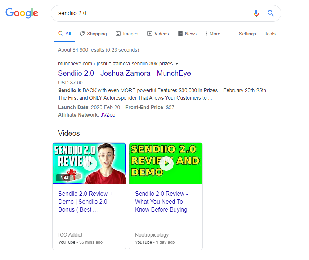Click the ICO Addict channel name
The height and width of the screenshot is (260, 309).
tap(70, 235)
